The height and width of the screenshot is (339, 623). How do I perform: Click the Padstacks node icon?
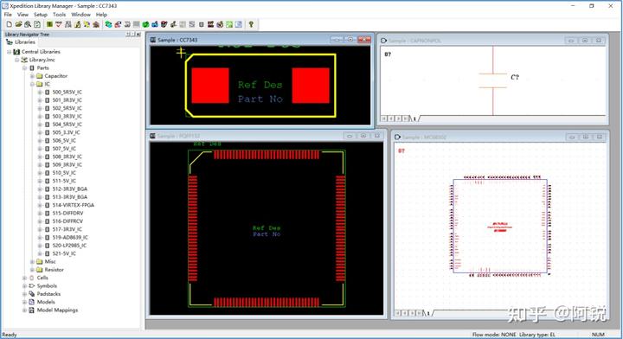click(x=32, y=294)
